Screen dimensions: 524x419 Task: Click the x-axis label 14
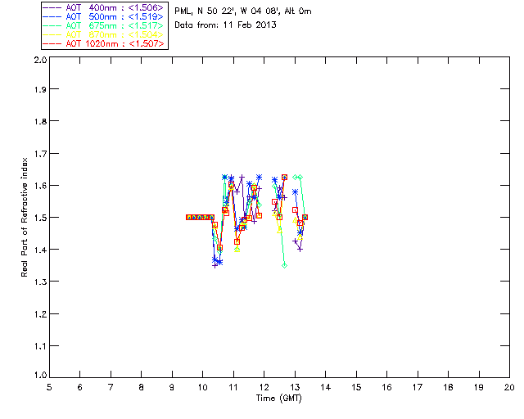coord(326,387)
